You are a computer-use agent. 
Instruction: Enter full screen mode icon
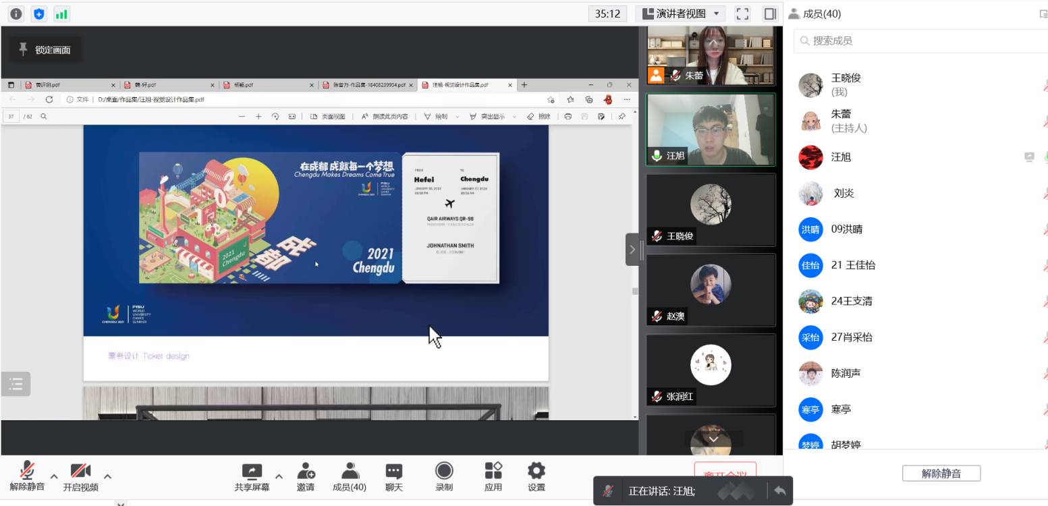click(x=742, y=13)
